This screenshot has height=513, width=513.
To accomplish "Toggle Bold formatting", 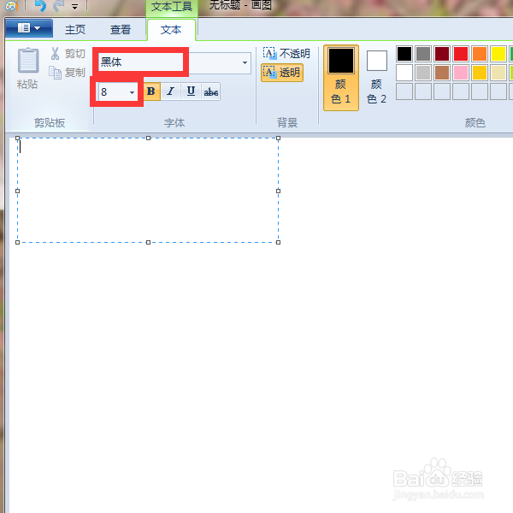I will [151, 91].
